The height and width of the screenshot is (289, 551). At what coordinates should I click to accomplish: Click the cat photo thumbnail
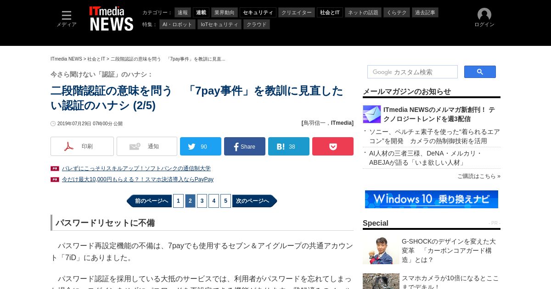381,281
